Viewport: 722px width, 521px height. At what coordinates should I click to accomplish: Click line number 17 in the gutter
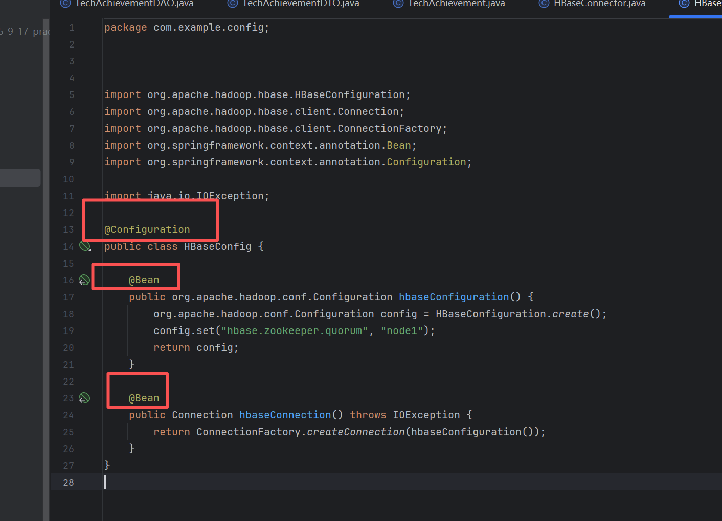(69, 297)
